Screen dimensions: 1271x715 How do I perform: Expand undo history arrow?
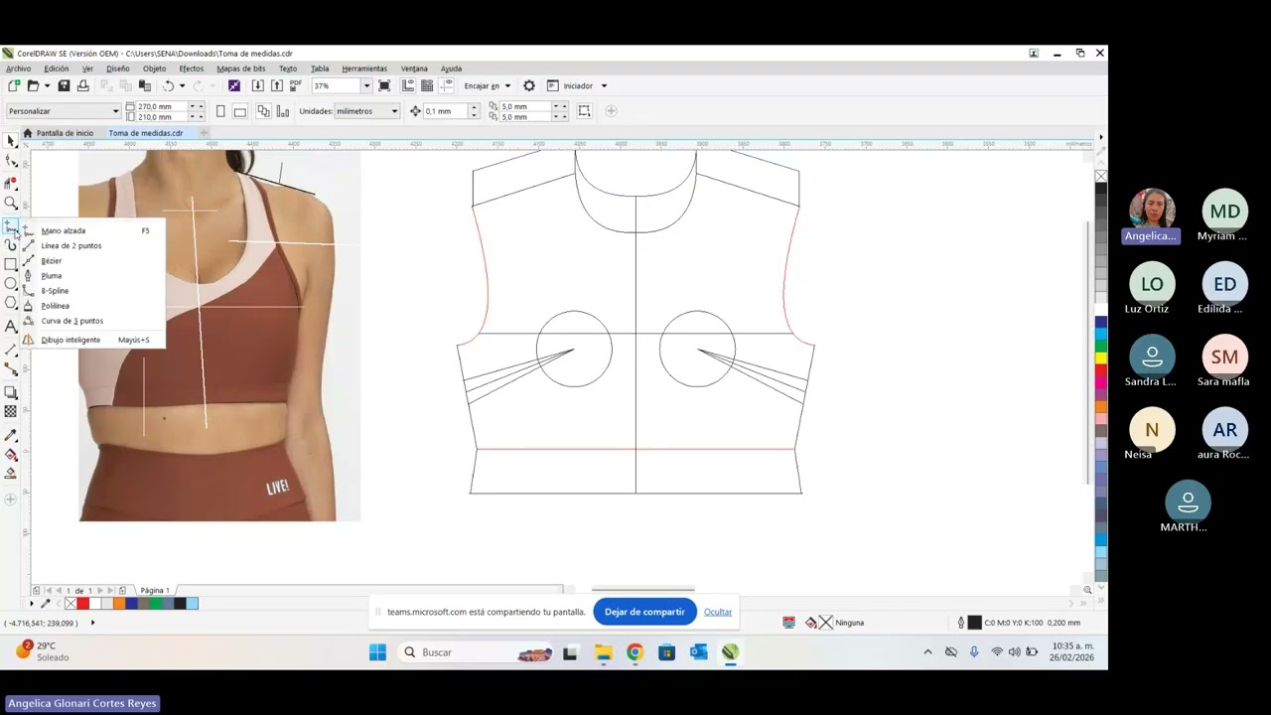(182, 86)
